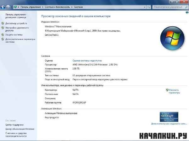This screenshot has width=189, height=141.
Task: Click the "2,00 ГБ" memory value
Action: pyautogui.click(x=76, y=69)
